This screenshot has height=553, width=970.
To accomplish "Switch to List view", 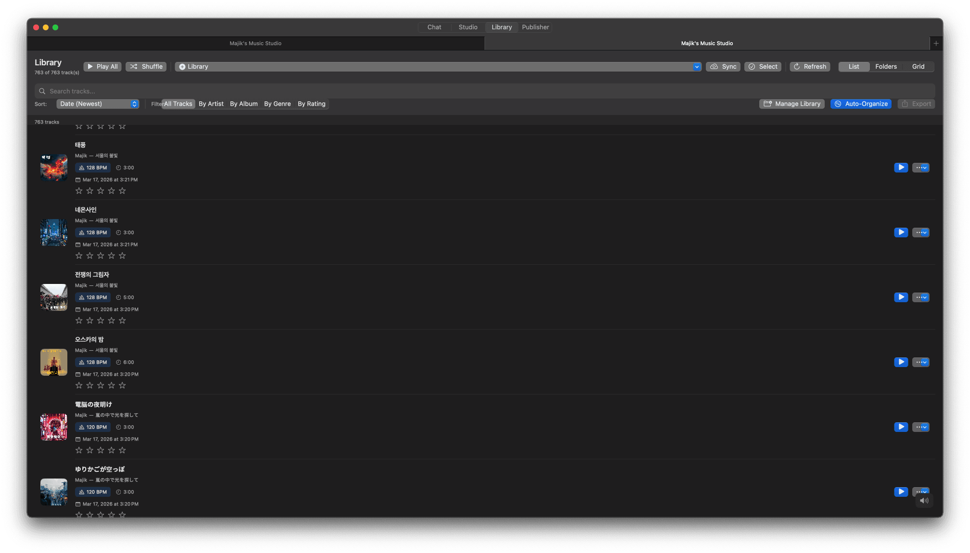I will click(854, 67).
